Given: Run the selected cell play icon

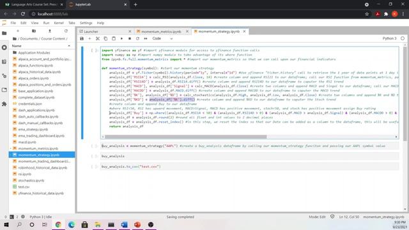Looking at the screenshot, I should pyautogui.click(x=121, y=38).
